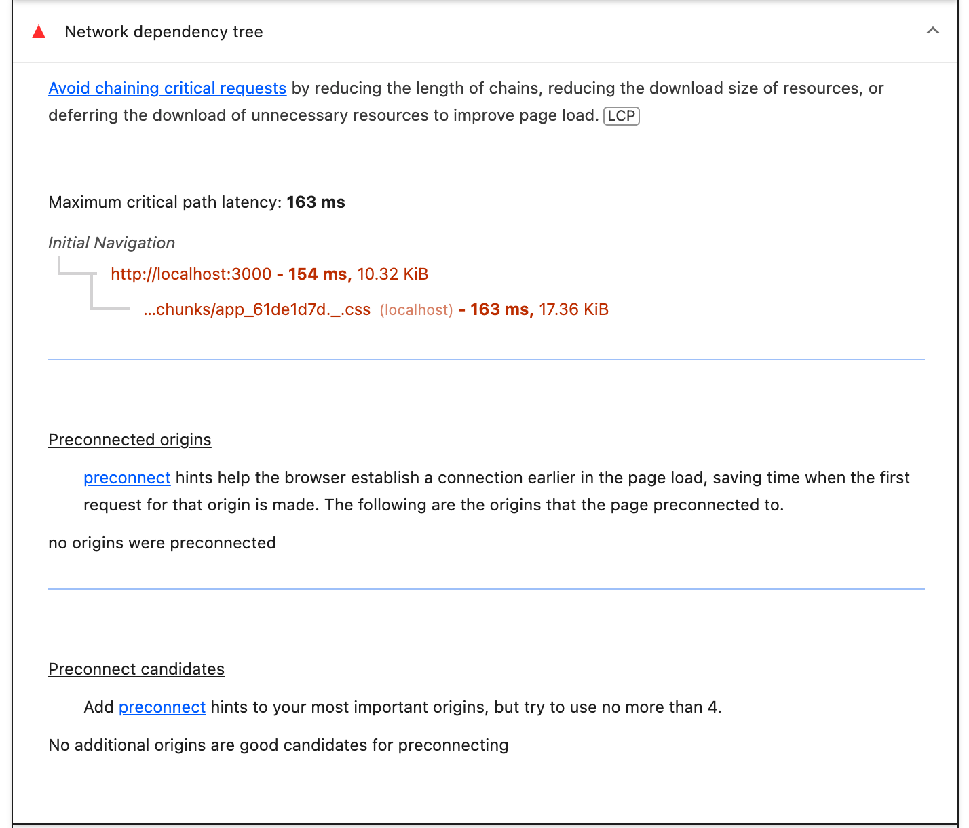Click the 163 ms CSS chunk timing

tap(500, 309)
